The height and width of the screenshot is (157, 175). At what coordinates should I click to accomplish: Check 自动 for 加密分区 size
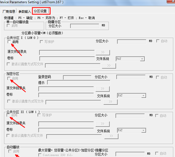[157, 78]
